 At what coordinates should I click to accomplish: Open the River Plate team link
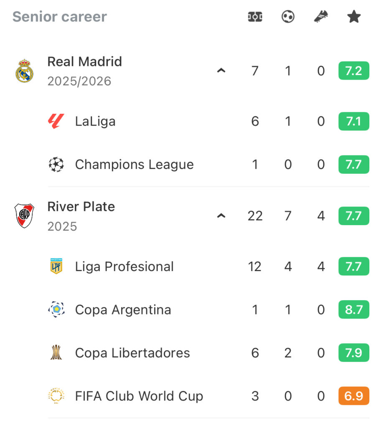[x=81, y=207]
